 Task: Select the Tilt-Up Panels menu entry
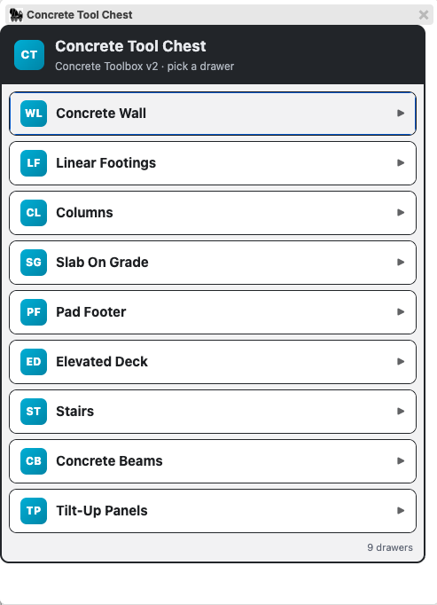pyautogui.click(x=213, y=511)
